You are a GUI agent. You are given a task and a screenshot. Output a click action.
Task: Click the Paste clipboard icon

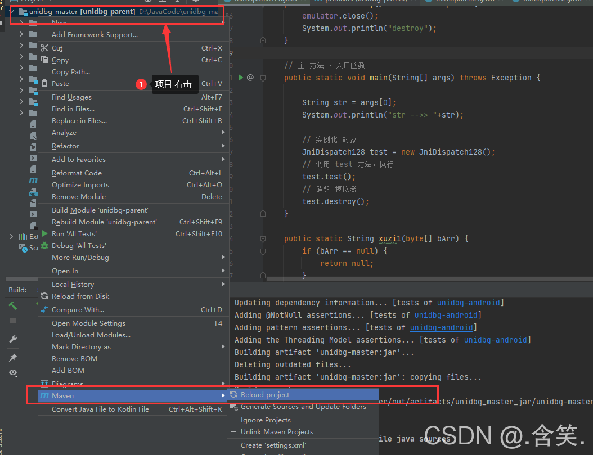point(44,83)
